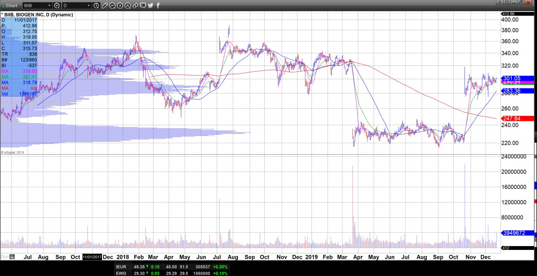Click the IEUR quote row
537x276 pixels.
(172, 267)
